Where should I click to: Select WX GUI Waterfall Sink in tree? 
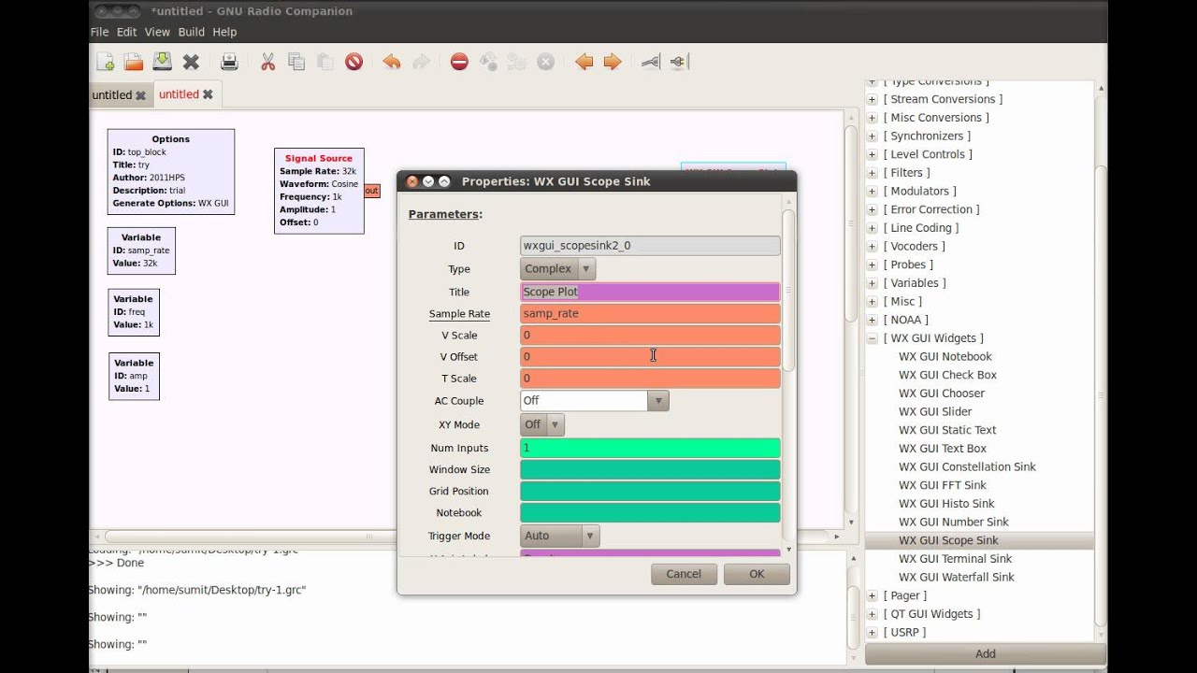point(957,577)
